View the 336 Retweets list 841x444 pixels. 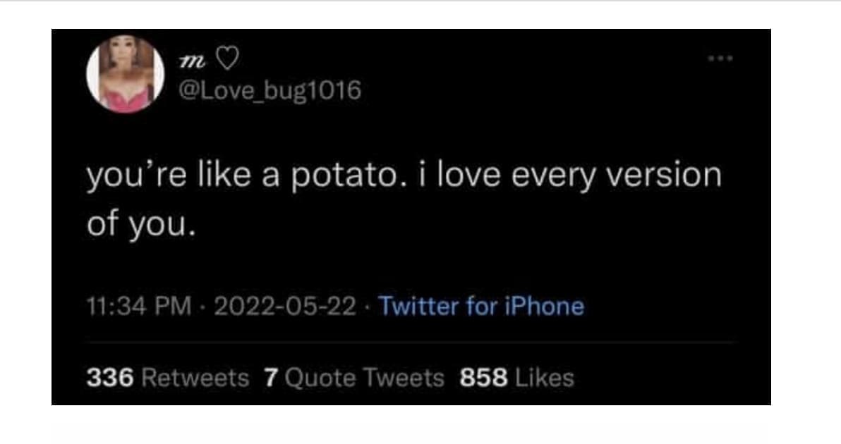click(x=167, y=378)
